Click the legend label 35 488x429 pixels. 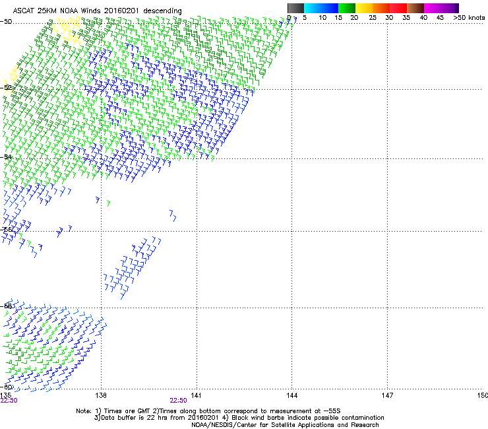tap(406, 18)
